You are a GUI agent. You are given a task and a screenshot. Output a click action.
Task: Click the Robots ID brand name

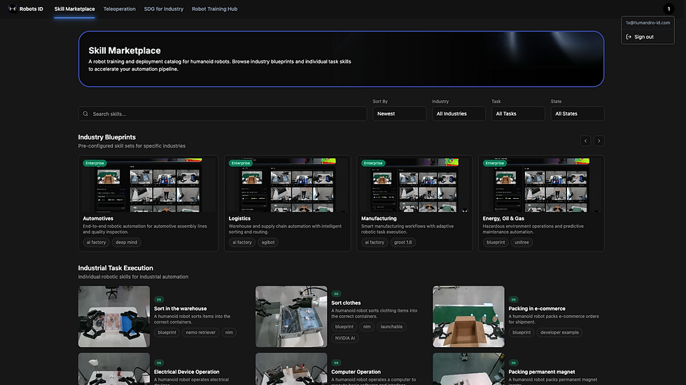click(x=31, y=8)
